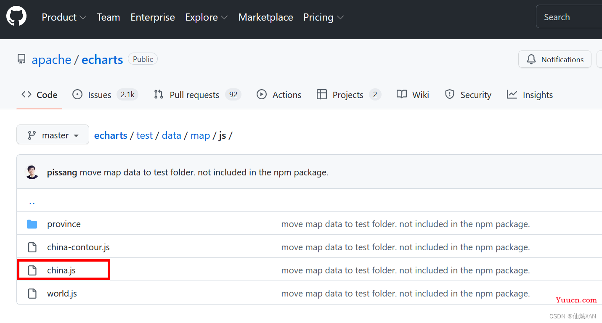Switch to the Actions tab

pyautogui.click(x=279, y=95)
